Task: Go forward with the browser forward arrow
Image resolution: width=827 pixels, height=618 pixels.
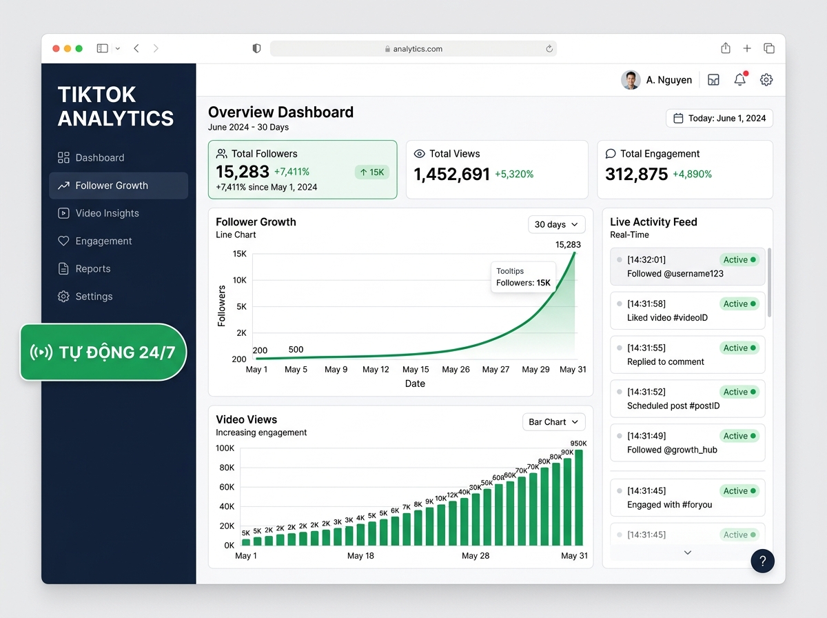Action: (156, 48)
